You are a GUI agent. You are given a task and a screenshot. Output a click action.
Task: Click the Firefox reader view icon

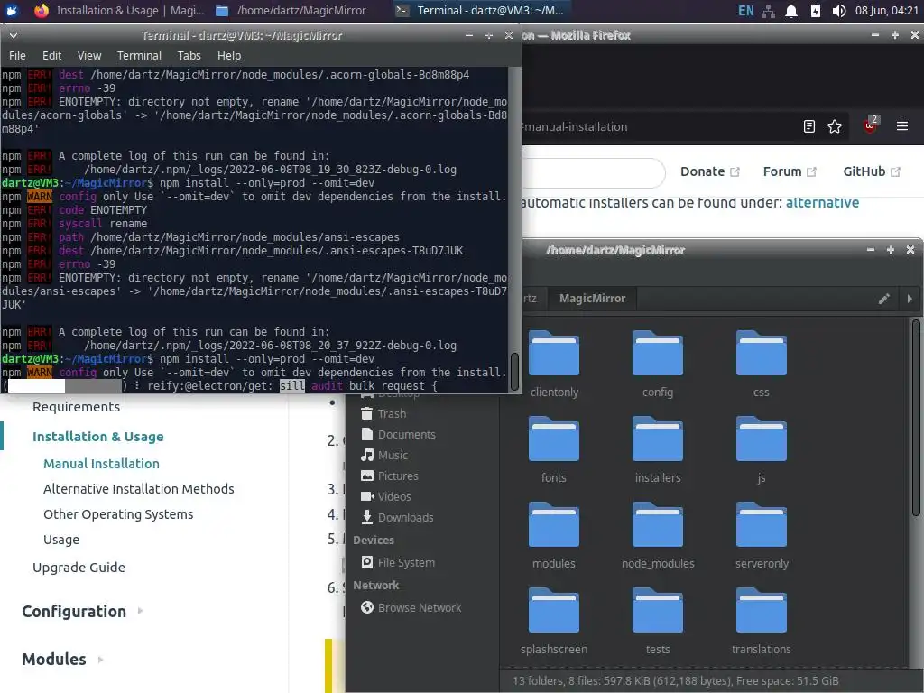(809, 126)
